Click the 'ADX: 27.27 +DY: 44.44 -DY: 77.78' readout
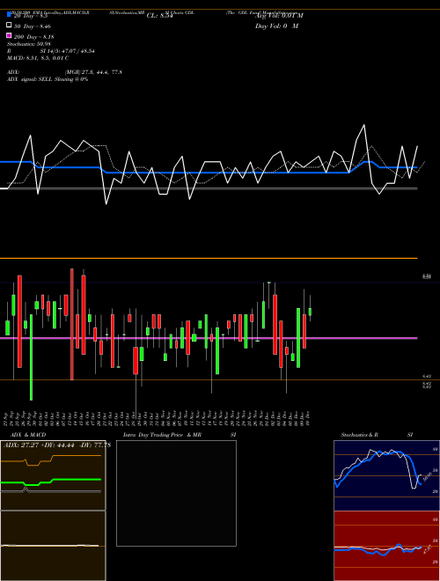Image resolution: width=440 pixels, height=581 pixels. click(57, 445)
